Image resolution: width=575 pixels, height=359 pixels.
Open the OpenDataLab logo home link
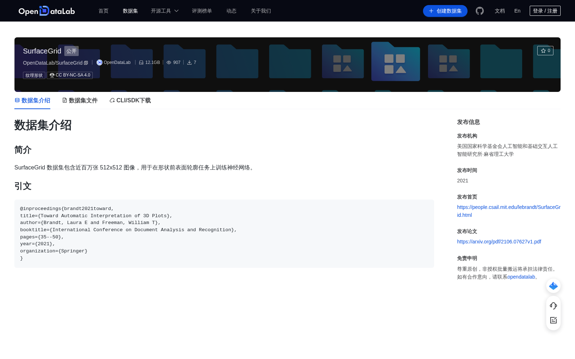[x=47, y=11]
